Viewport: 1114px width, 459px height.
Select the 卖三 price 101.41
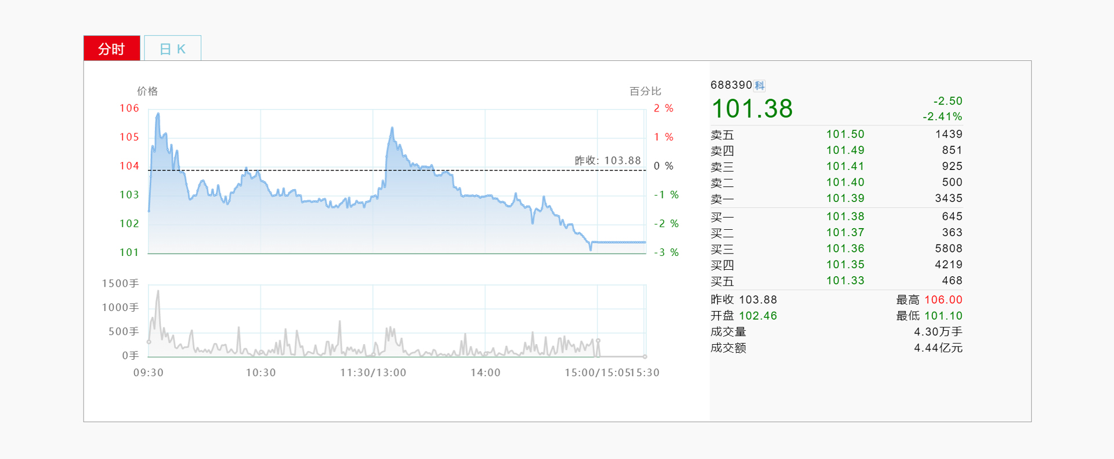point(845,167)
